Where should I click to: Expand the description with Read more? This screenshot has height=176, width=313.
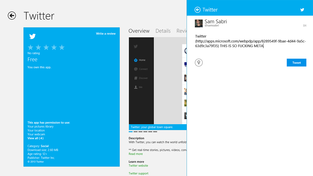tap(135, 154)
